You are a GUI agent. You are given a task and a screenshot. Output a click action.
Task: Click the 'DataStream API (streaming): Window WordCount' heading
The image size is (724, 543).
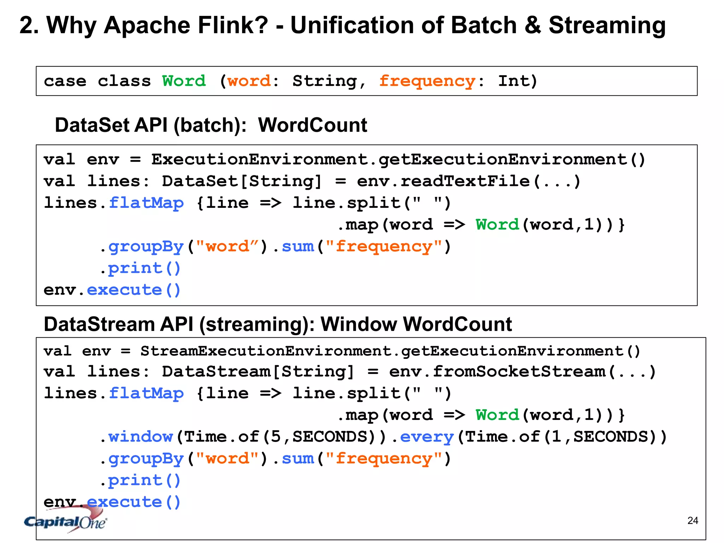[x=278, y=324]
